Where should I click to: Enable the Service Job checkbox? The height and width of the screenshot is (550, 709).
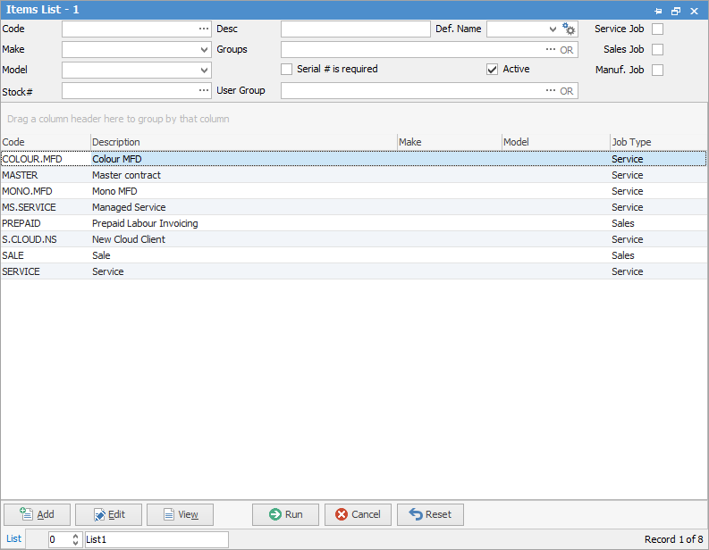[x=657, y=29]
